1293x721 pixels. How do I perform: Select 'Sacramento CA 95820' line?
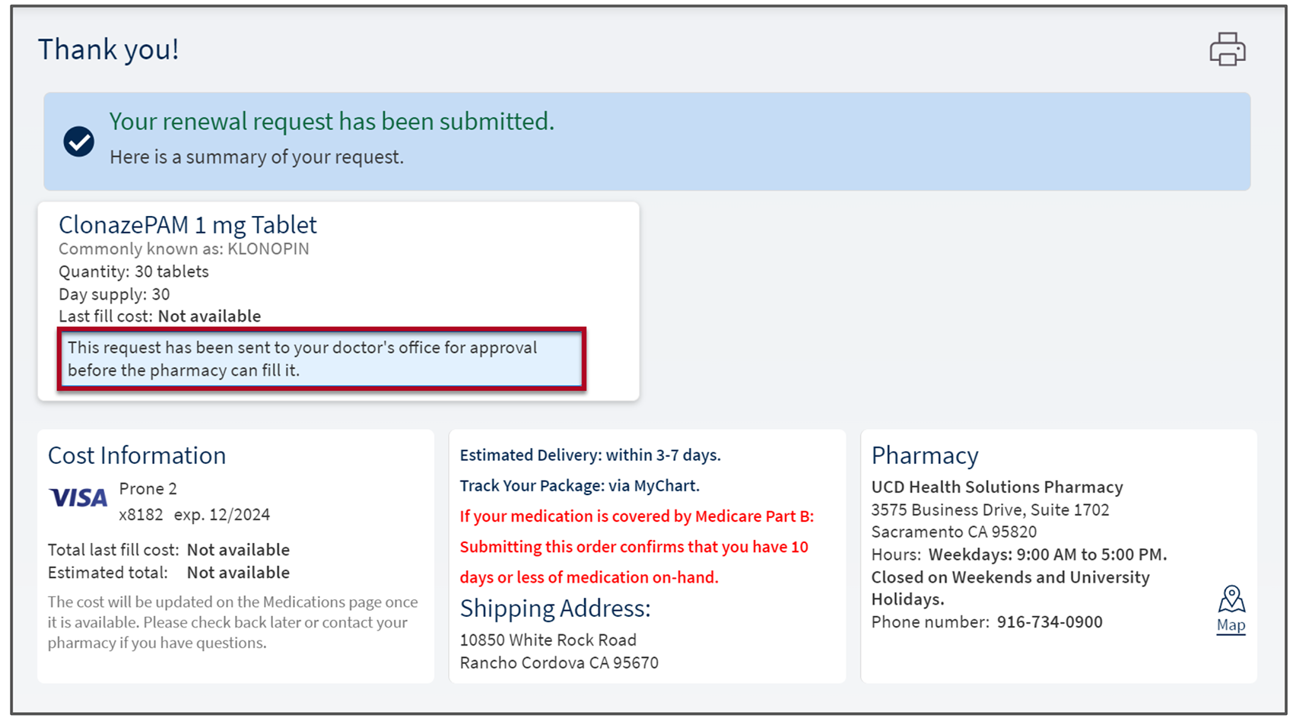(x=954, y=532)
